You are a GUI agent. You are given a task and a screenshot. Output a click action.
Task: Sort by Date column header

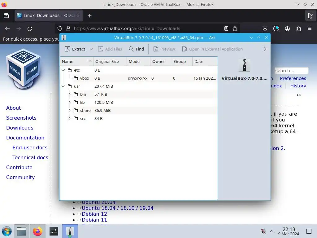click(x=205, y=62)
